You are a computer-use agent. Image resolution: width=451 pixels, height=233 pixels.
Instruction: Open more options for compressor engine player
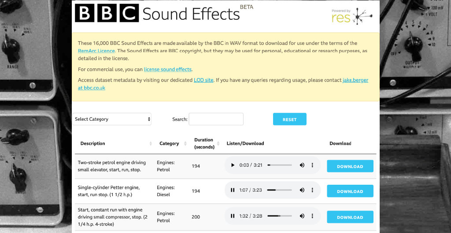click(312, 216)
